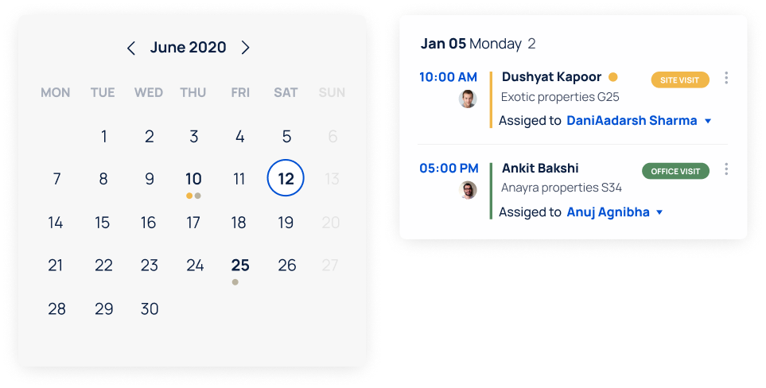Screen dimensions: 766x388
Task: Open options menu for Dushyat Kapoor appointment
Action: [x=726, y=78]
